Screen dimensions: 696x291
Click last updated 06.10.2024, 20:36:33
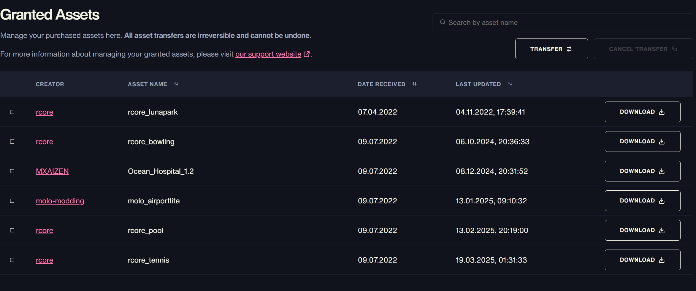[x=492, y=142]
